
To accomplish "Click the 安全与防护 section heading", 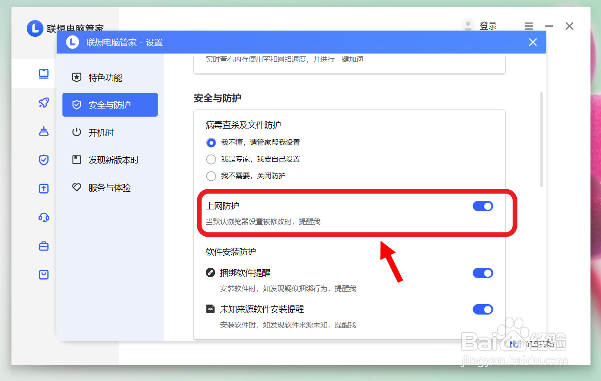I will coord(217,98).
